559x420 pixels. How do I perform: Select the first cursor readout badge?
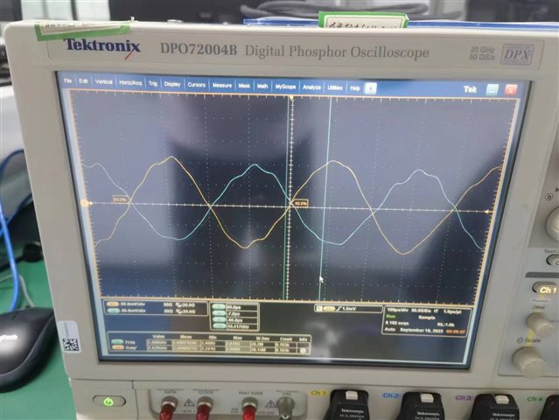218,306
